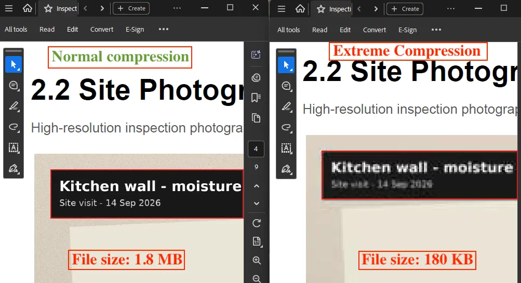Click current page number box showing 4
Viewport: 521px width, 283px height.
tap(256, 149)
